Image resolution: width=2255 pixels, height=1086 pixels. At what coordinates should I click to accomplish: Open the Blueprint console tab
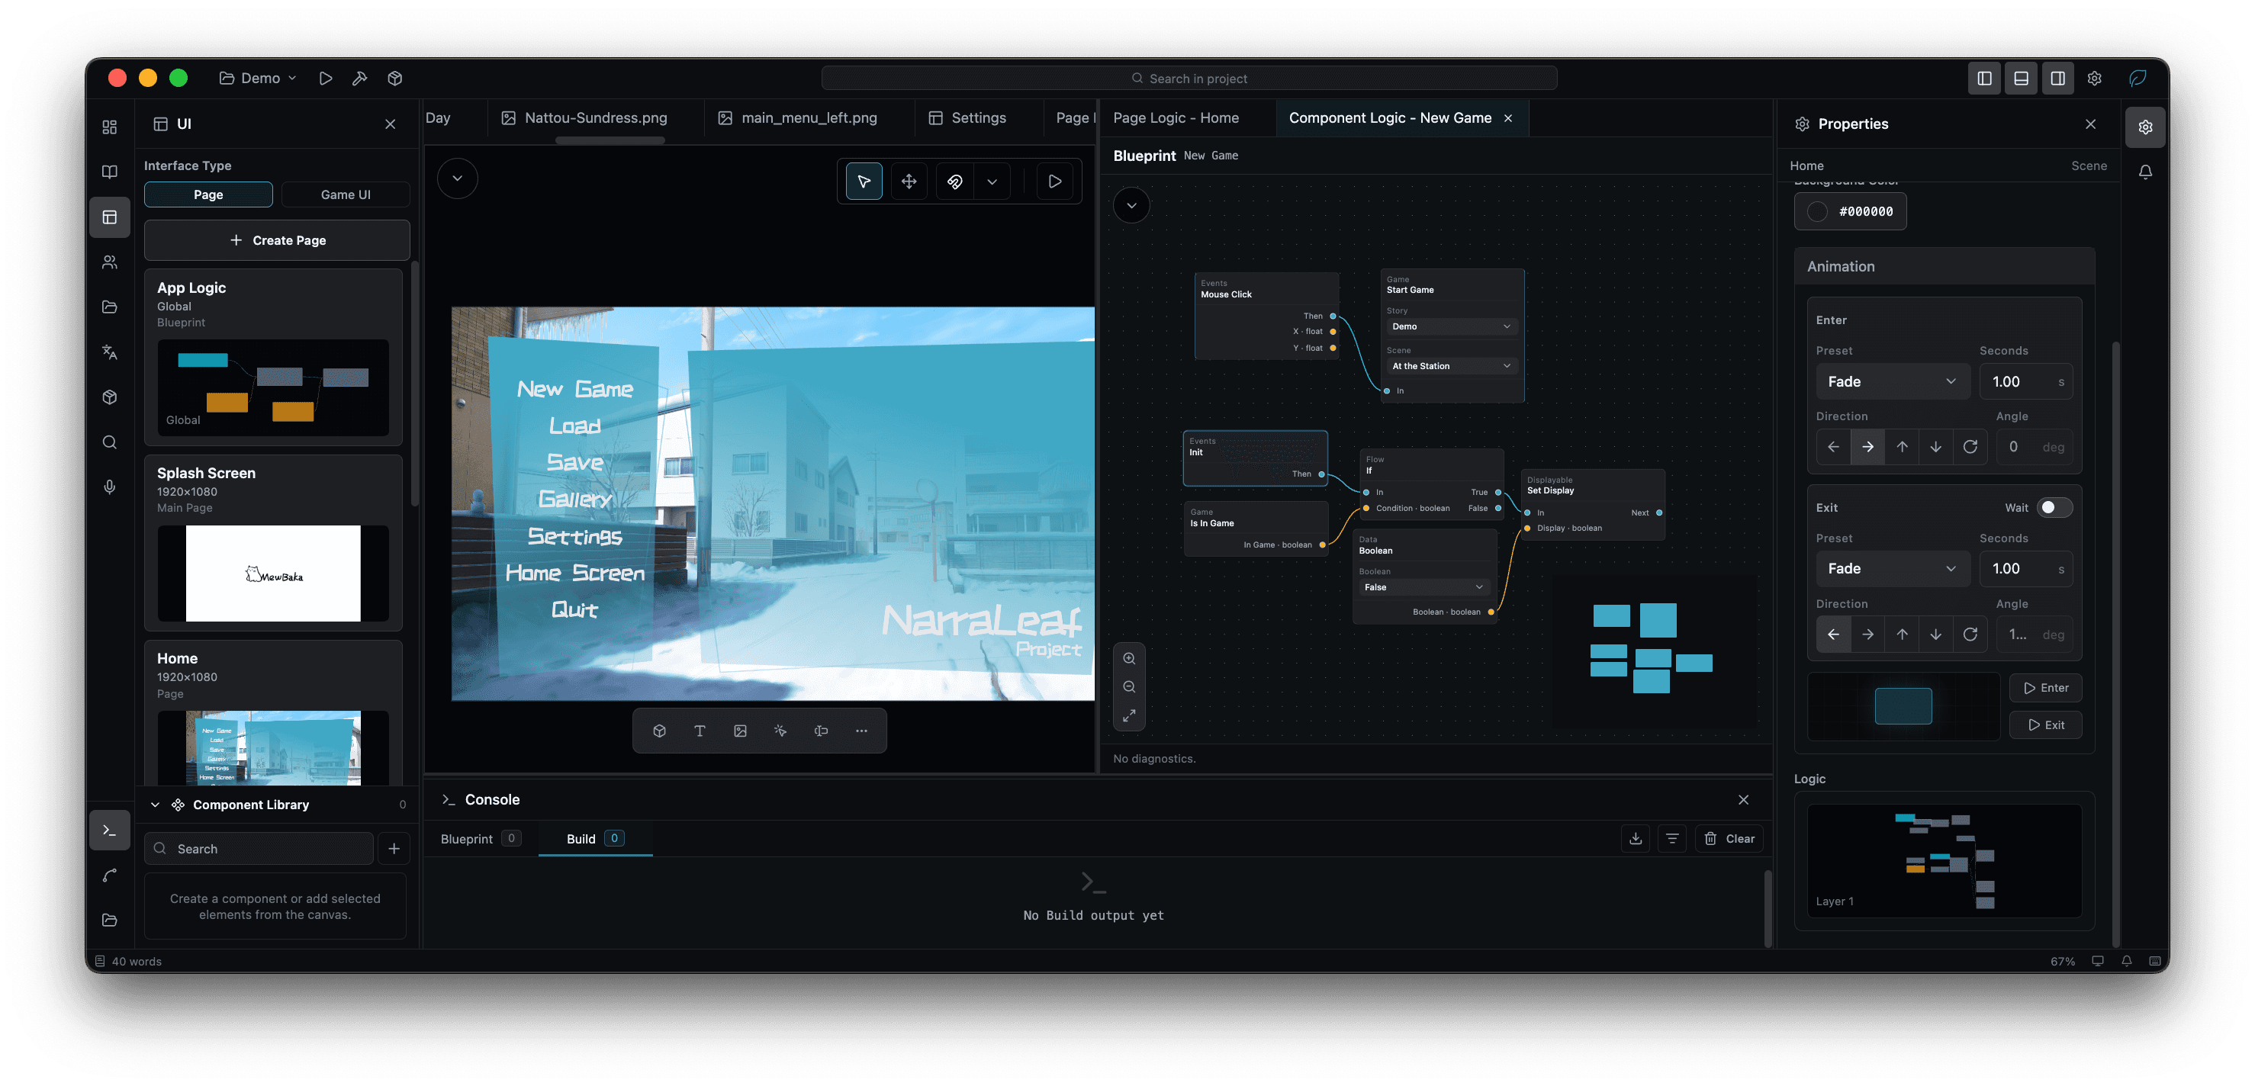tap(481, 838)
